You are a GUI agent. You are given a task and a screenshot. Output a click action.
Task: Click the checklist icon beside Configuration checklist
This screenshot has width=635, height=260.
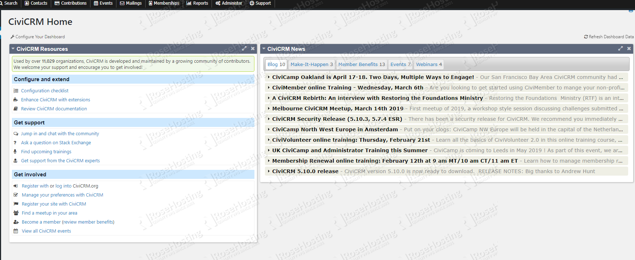(16, 91)
